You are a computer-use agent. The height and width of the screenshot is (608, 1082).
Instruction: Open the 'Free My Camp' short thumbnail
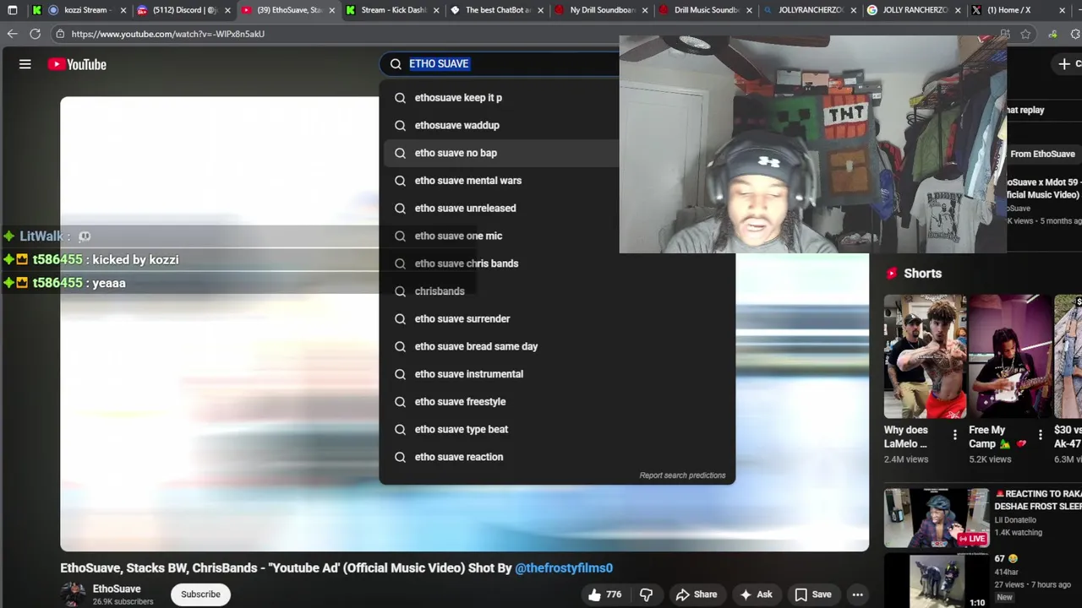(x=1010, y=356)
